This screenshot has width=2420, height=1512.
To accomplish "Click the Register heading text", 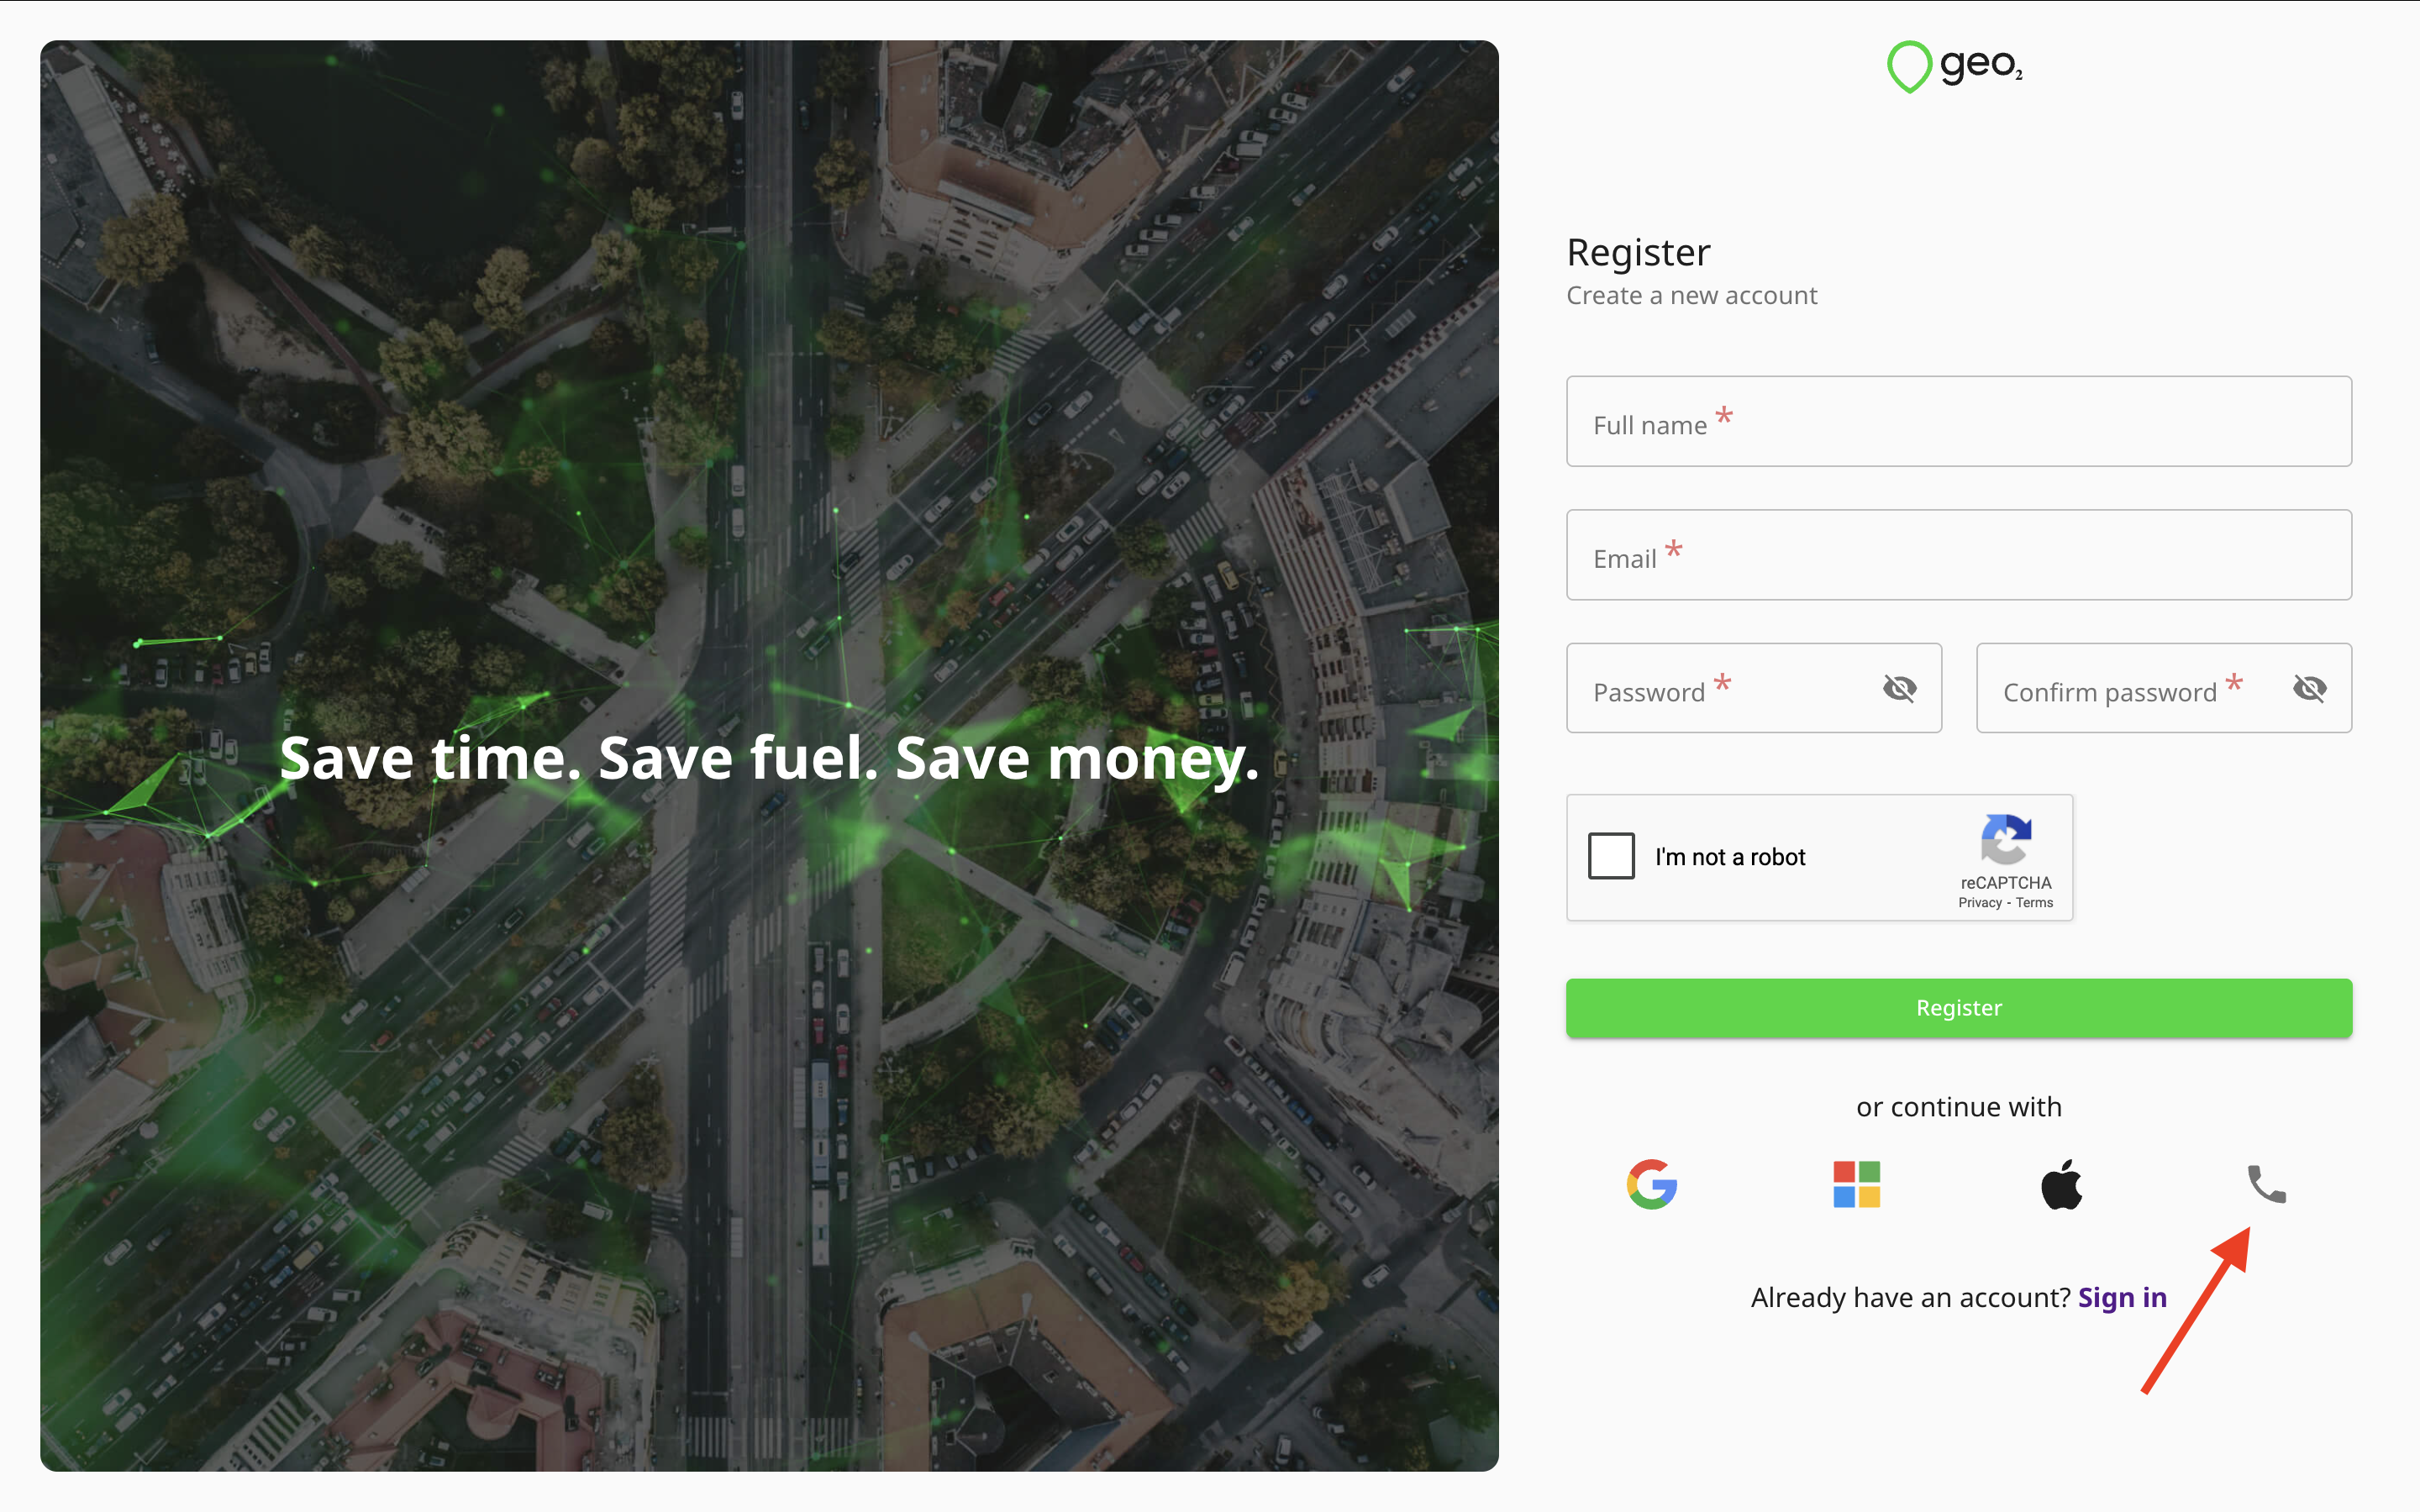I will [1638, 253].
